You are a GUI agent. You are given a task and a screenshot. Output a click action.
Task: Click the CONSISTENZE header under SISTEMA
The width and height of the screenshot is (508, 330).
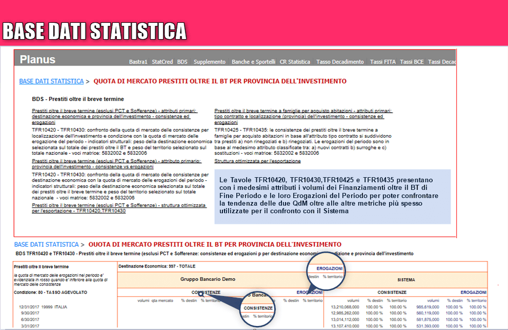[392, 292]
